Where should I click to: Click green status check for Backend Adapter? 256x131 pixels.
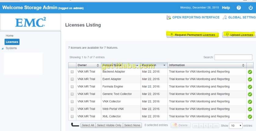(250, 72)
